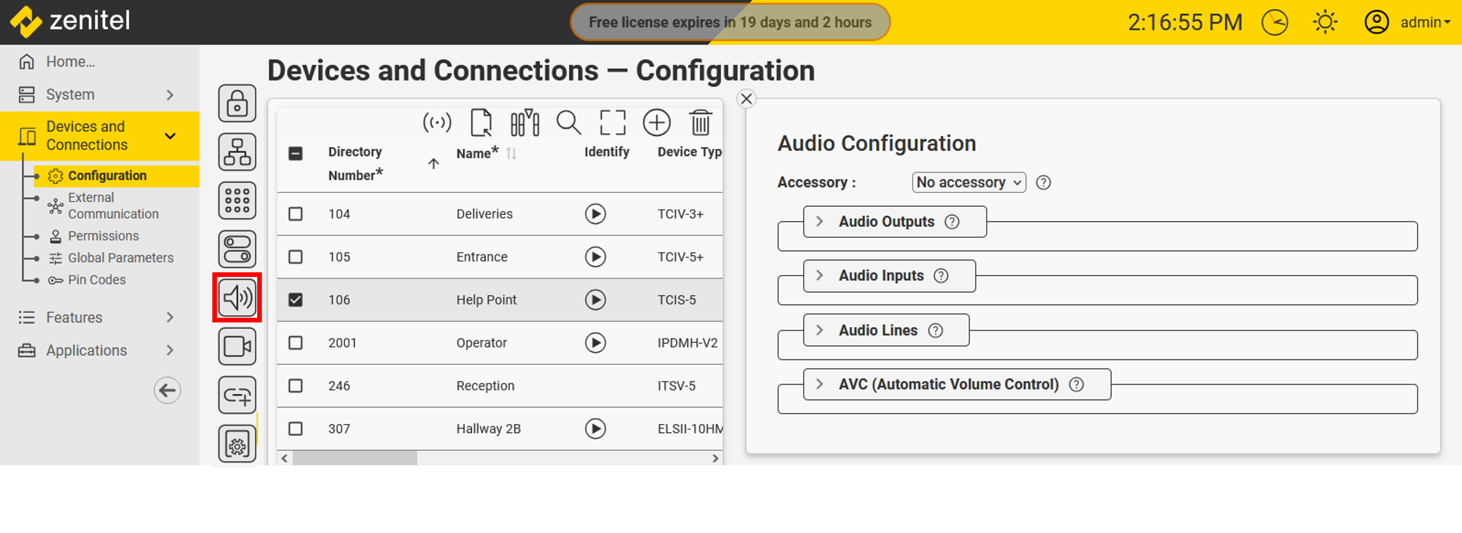Viewport: 1462px width, 533px height.
Task: Open the keypad grid icon in the vertical toolbar
Action: coord(237,201)
